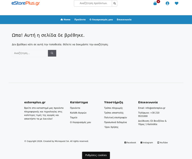Go to Home in navigation bar
This screenshot has height=159, width=192.
coord(65,19)
